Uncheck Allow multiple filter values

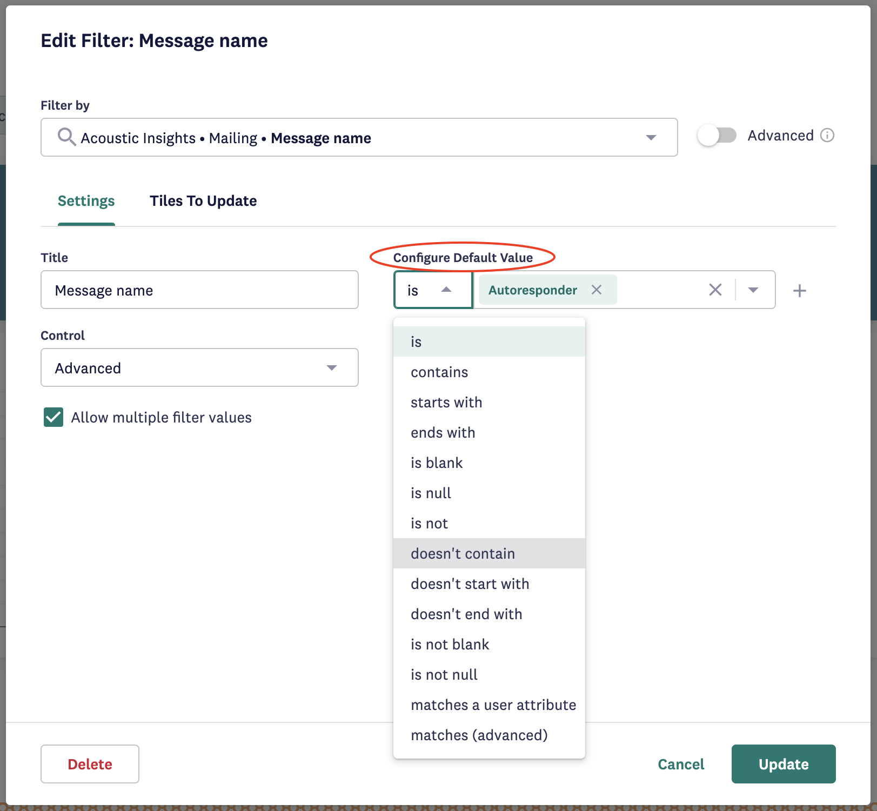53,417
